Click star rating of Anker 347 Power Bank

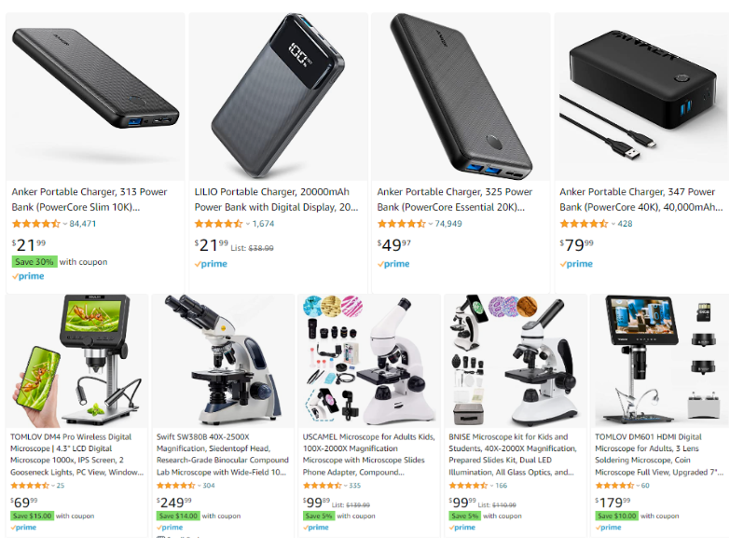584,224
